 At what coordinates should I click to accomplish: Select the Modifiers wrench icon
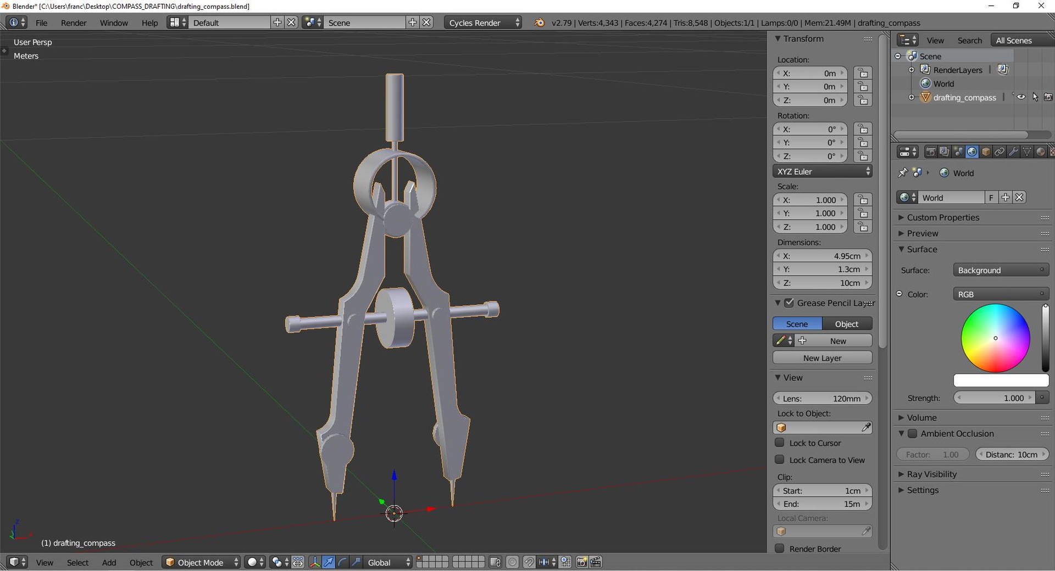coord(1013,152)
